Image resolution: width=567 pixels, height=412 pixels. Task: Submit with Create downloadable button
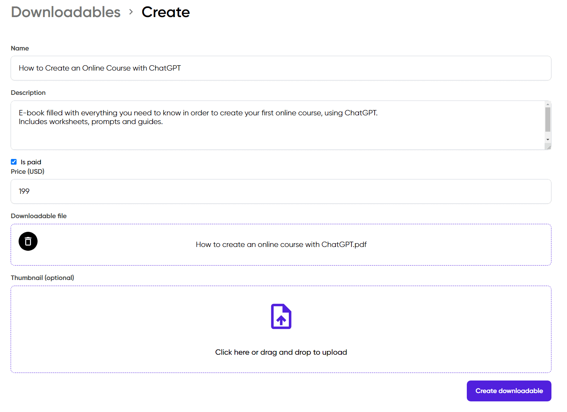(x=509, y=391)
